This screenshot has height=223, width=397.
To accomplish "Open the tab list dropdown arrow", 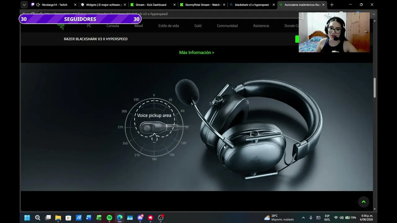I will coord(24,5).
